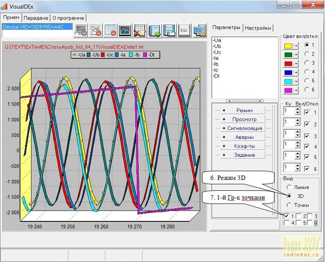Click the disconnect device monitor icon

[81, 30]
